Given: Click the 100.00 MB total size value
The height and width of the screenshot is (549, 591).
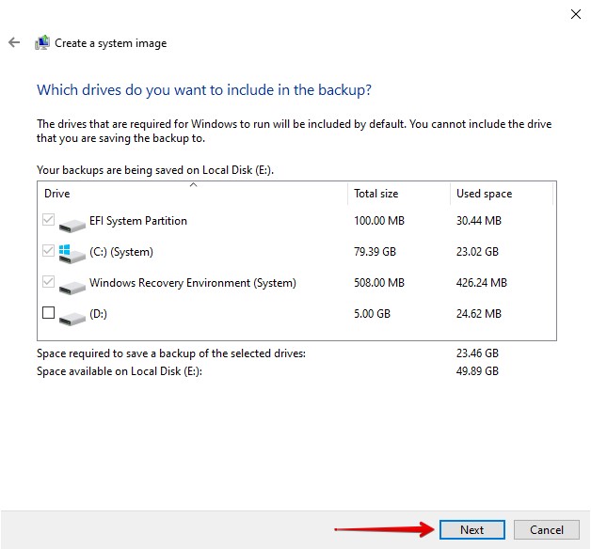Looking at the screenshot, I should pos(379,221).
